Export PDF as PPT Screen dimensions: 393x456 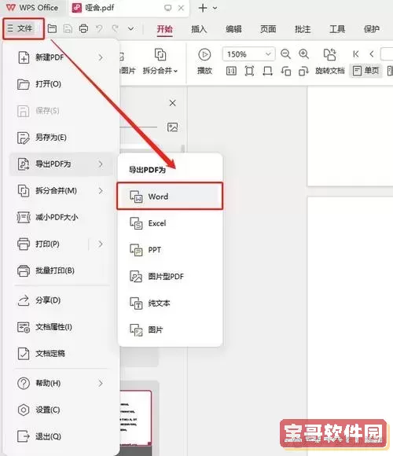[x=170, y=250]
